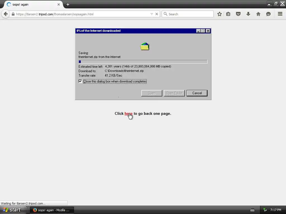Click the 7:17 PM clock
Screen dimensions: 286x214
(x=276, y=210)
